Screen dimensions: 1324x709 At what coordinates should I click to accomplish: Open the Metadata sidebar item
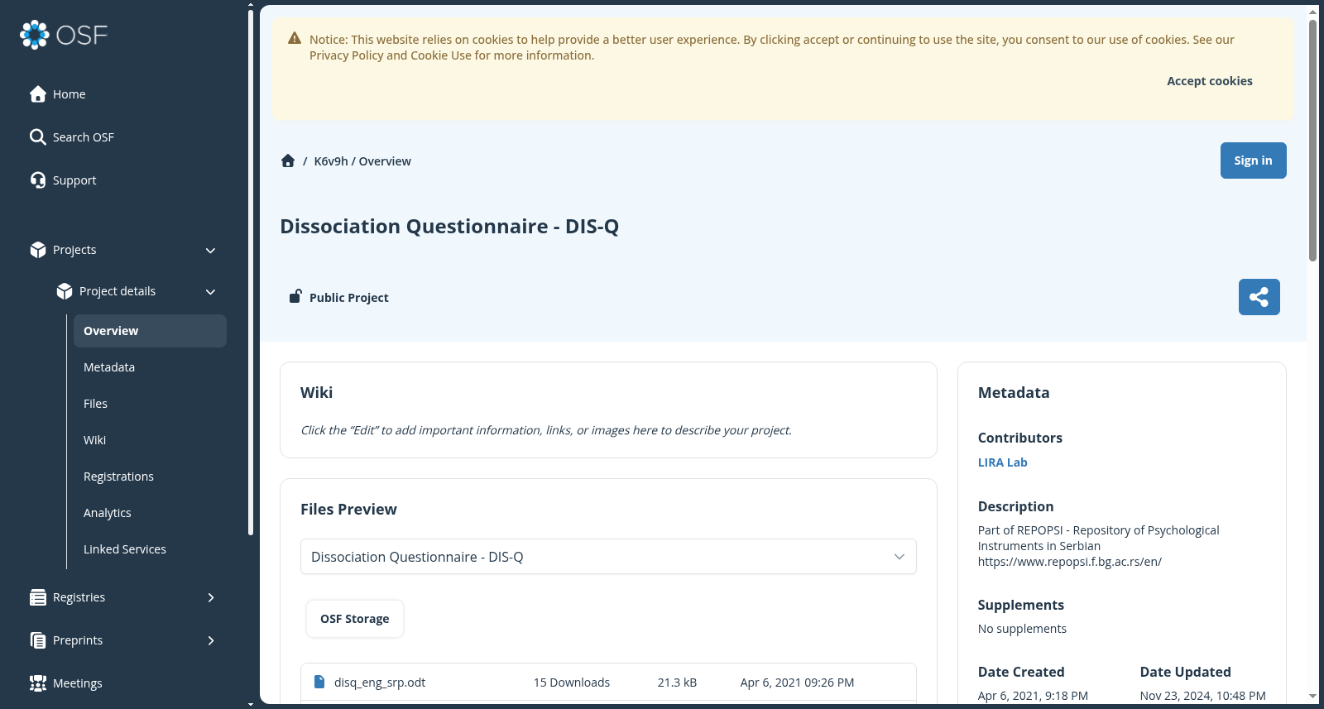150,367
